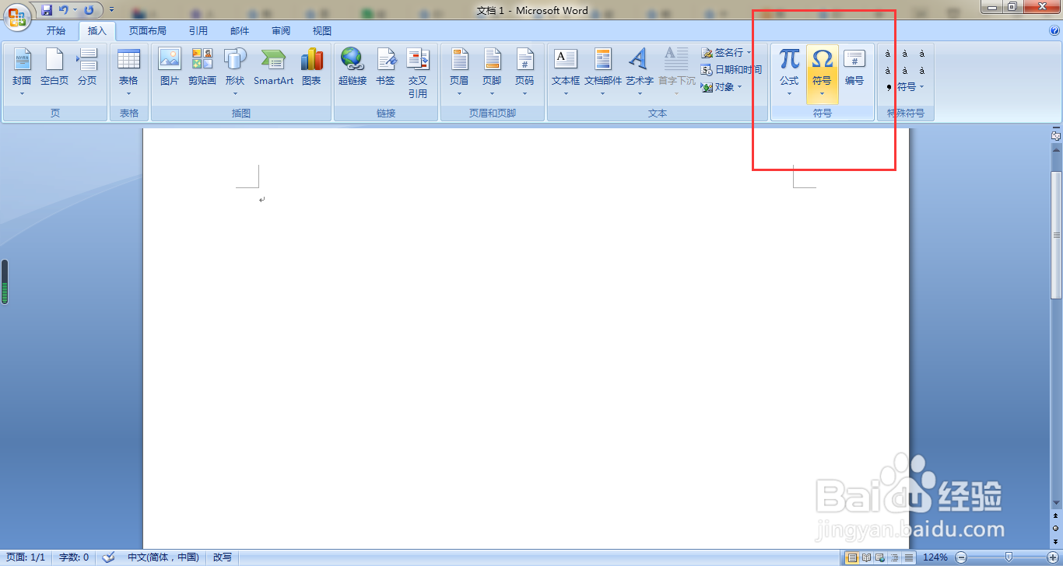Switch to the Home tab (开始)
Viewport: 1063px width, 566px height.
[56, 31]
